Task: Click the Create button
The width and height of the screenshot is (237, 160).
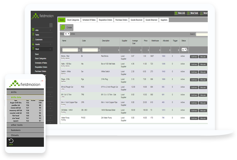Action: (x=67, y=27)
